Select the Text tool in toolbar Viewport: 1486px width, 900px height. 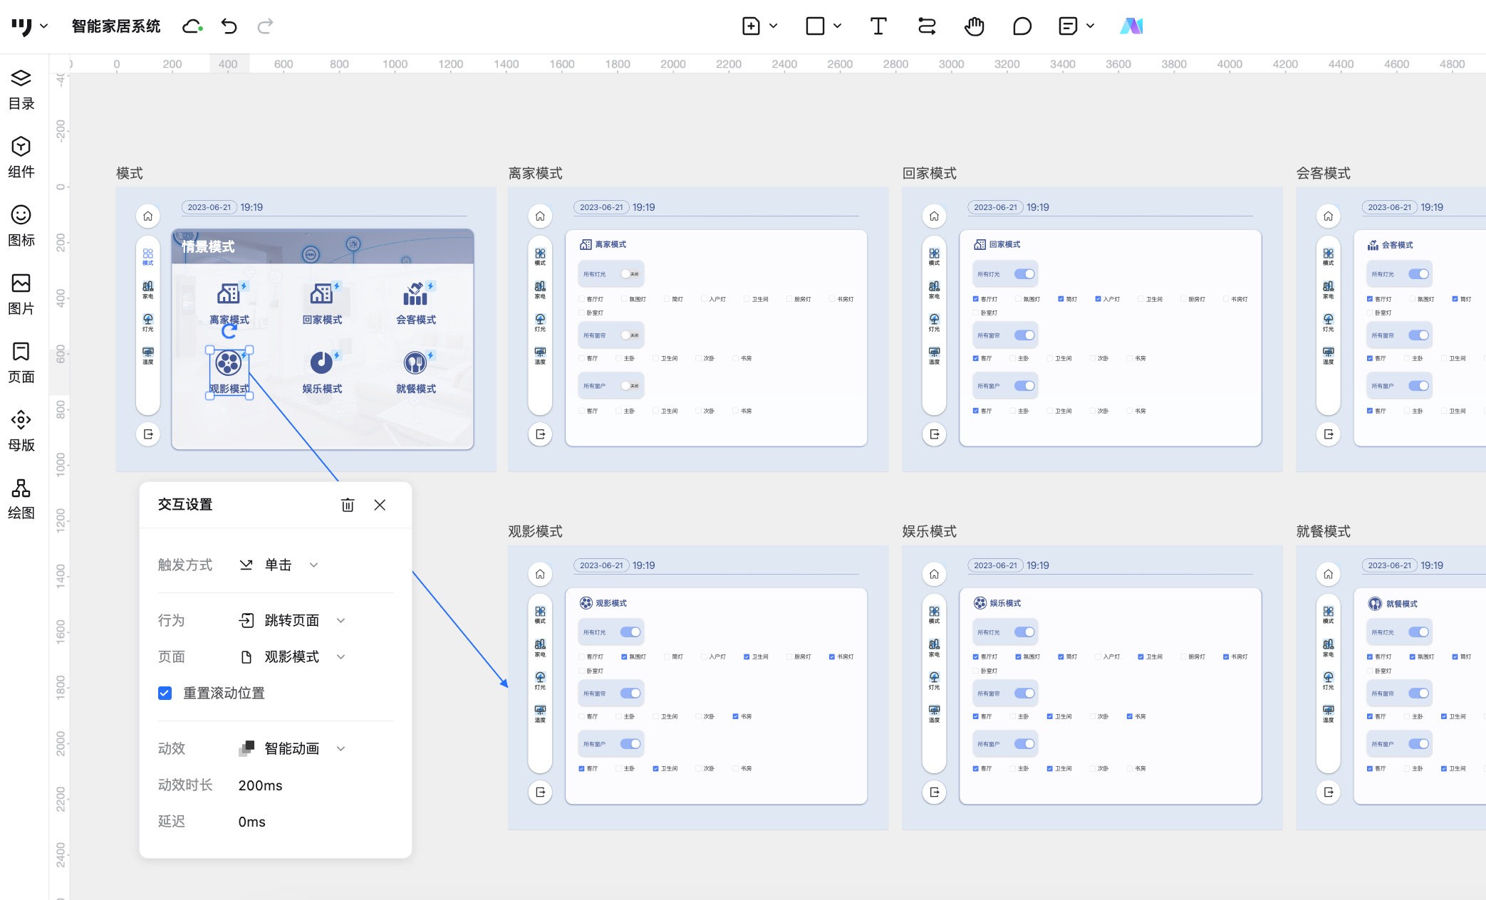point(878,26)
